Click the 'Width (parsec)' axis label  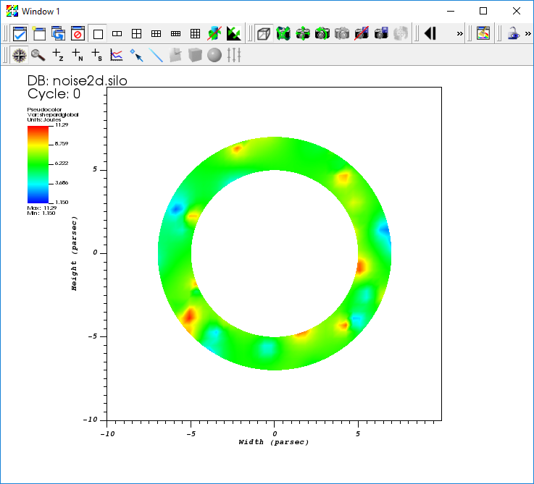(x=273, y=442)
